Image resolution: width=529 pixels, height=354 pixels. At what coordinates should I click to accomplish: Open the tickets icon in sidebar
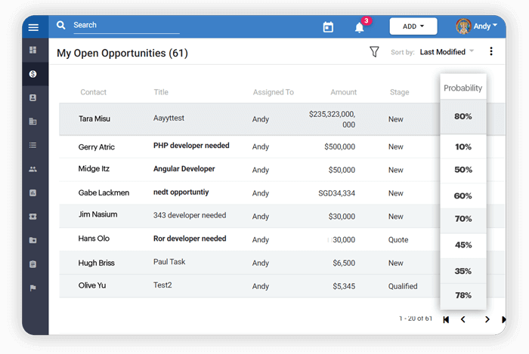(x=32, y=217)
